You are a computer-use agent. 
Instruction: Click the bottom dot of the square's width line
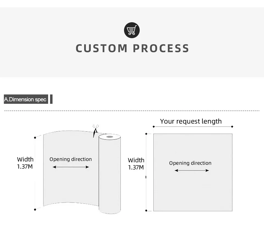coord(146,211)
